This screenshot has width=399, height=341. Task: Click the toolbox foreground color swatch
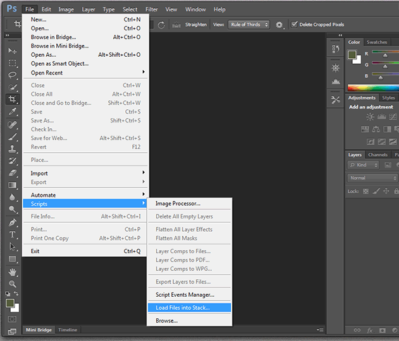pyautogui.click(x=10, y=303)
